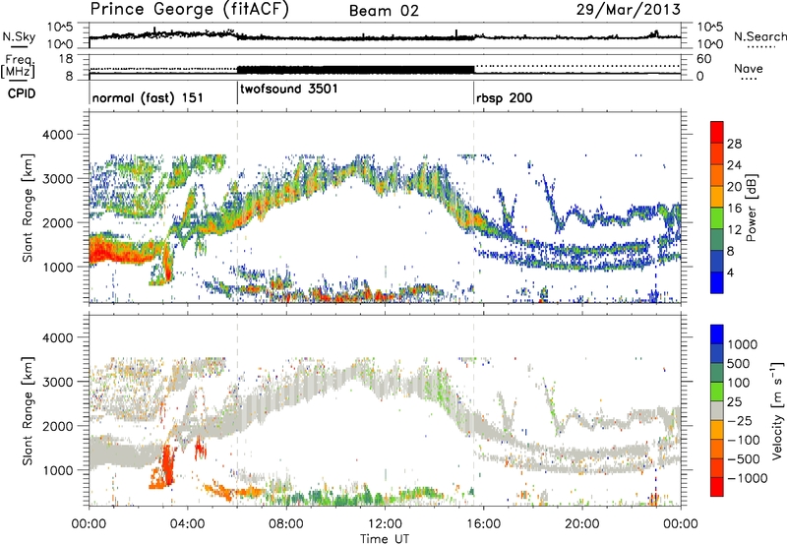Click the '08:00' time tick label

pos(286,524)
